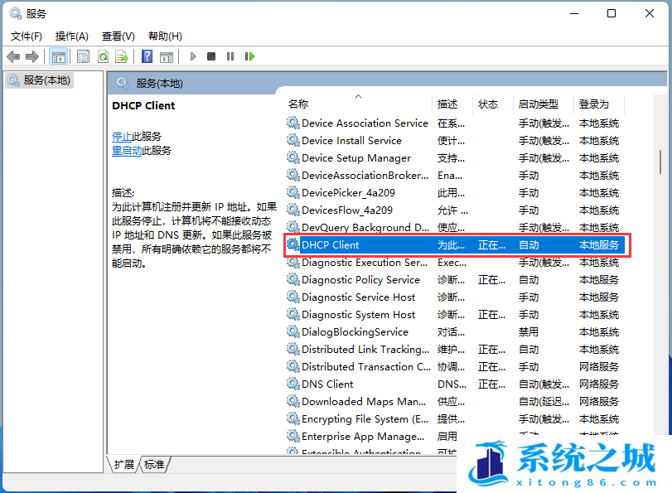Viewport: 672px width, 493px height.
Task: Select the DeviceAssociationBroker row
Action: click(454, 176)
